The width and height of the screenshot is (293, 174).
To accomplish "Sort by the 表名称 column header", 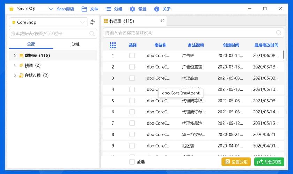I will click(x=160, y=45).
